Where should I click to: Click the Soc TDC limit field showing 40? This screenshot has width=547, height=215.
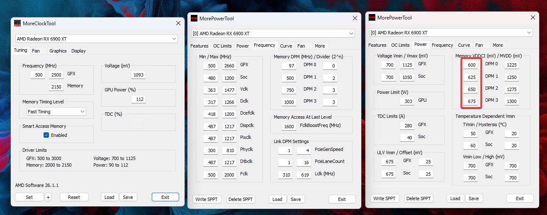407,138
